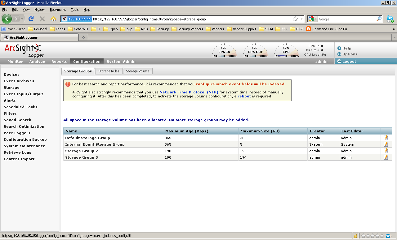Open the Personal bookmarks folder
Viewport: 397px width, 240px height.
pos(38,29)
